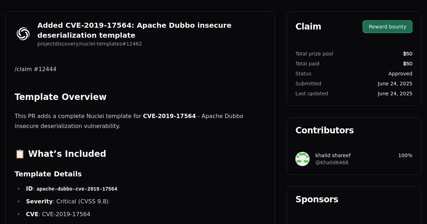This screenshot has width=427, height=224.
Task: Click the projectdiscovery spiral logo icon
Action: click(x=23, y=33)
